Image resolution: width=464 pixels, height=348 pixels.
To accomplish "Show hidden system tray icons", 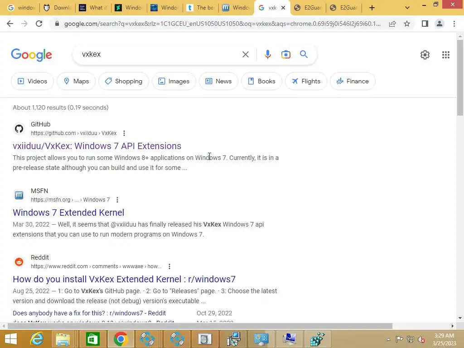I will pos(388,339).
